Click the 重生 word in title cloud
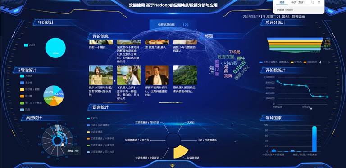The width and height of the screenshot is (346, 168). click(241, 58)
